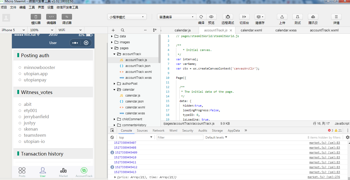Open the Tencent Cloud (腾讯云) icon

pos(313,17)
